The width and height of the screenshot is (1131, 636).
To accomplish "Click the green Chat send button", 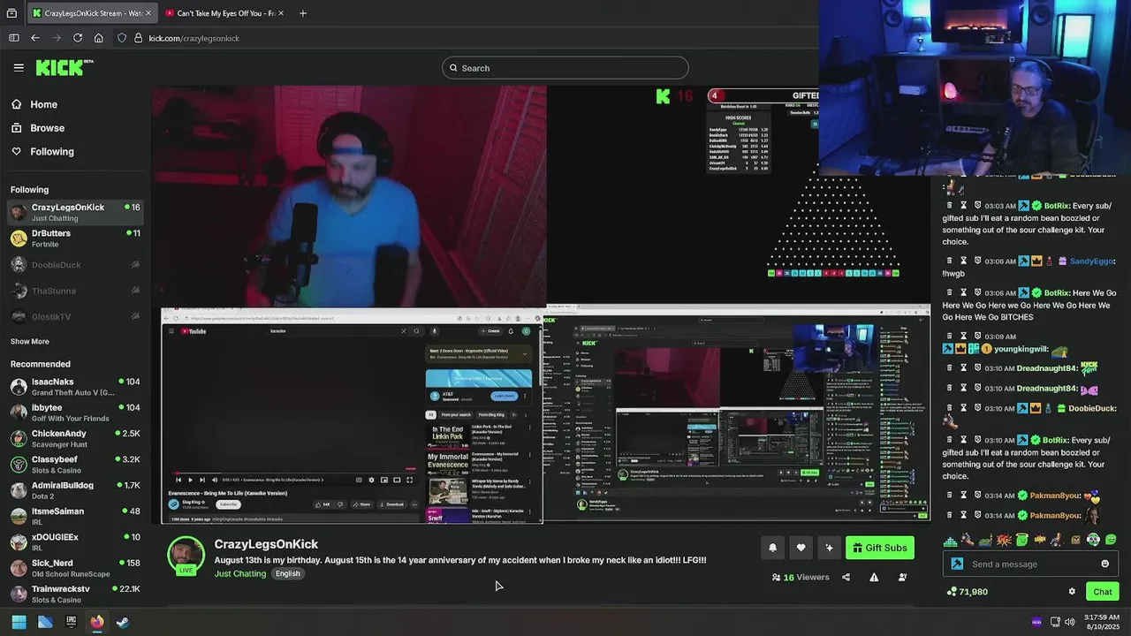I will [x=1102, y=592].
